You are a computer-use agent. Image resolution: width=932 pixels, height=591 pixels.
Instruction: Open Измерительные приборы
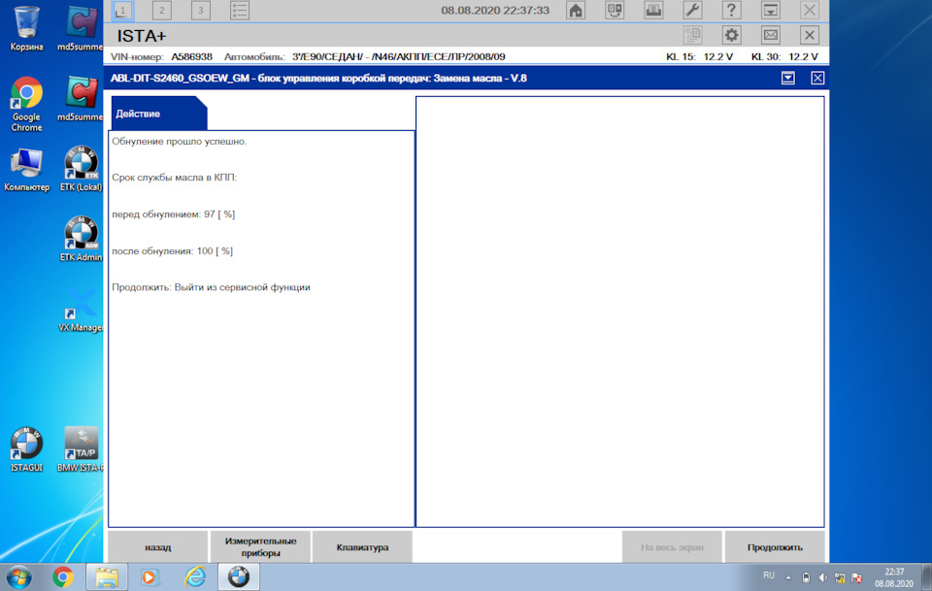coord(260,547)
